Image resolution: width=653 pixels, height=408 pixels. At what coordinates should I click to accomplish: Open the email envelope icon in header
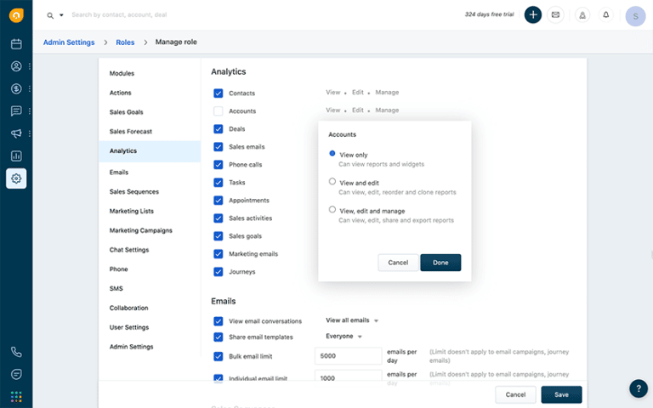[x=555, y=14]
